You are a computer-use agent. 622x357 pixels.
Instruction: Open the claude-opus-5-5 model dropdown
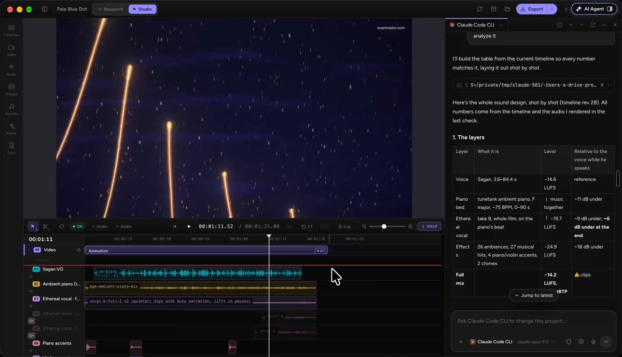point(535,341)
